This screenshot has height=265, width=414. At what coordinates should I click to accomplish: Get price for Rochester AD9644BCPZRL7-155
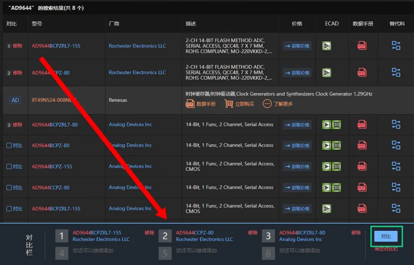(297, 46)
